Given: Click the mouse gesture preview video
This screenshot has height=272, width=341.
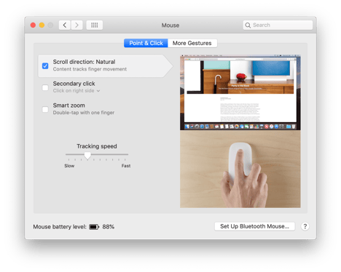Looking at the screenshot, I should coord(240,132).
